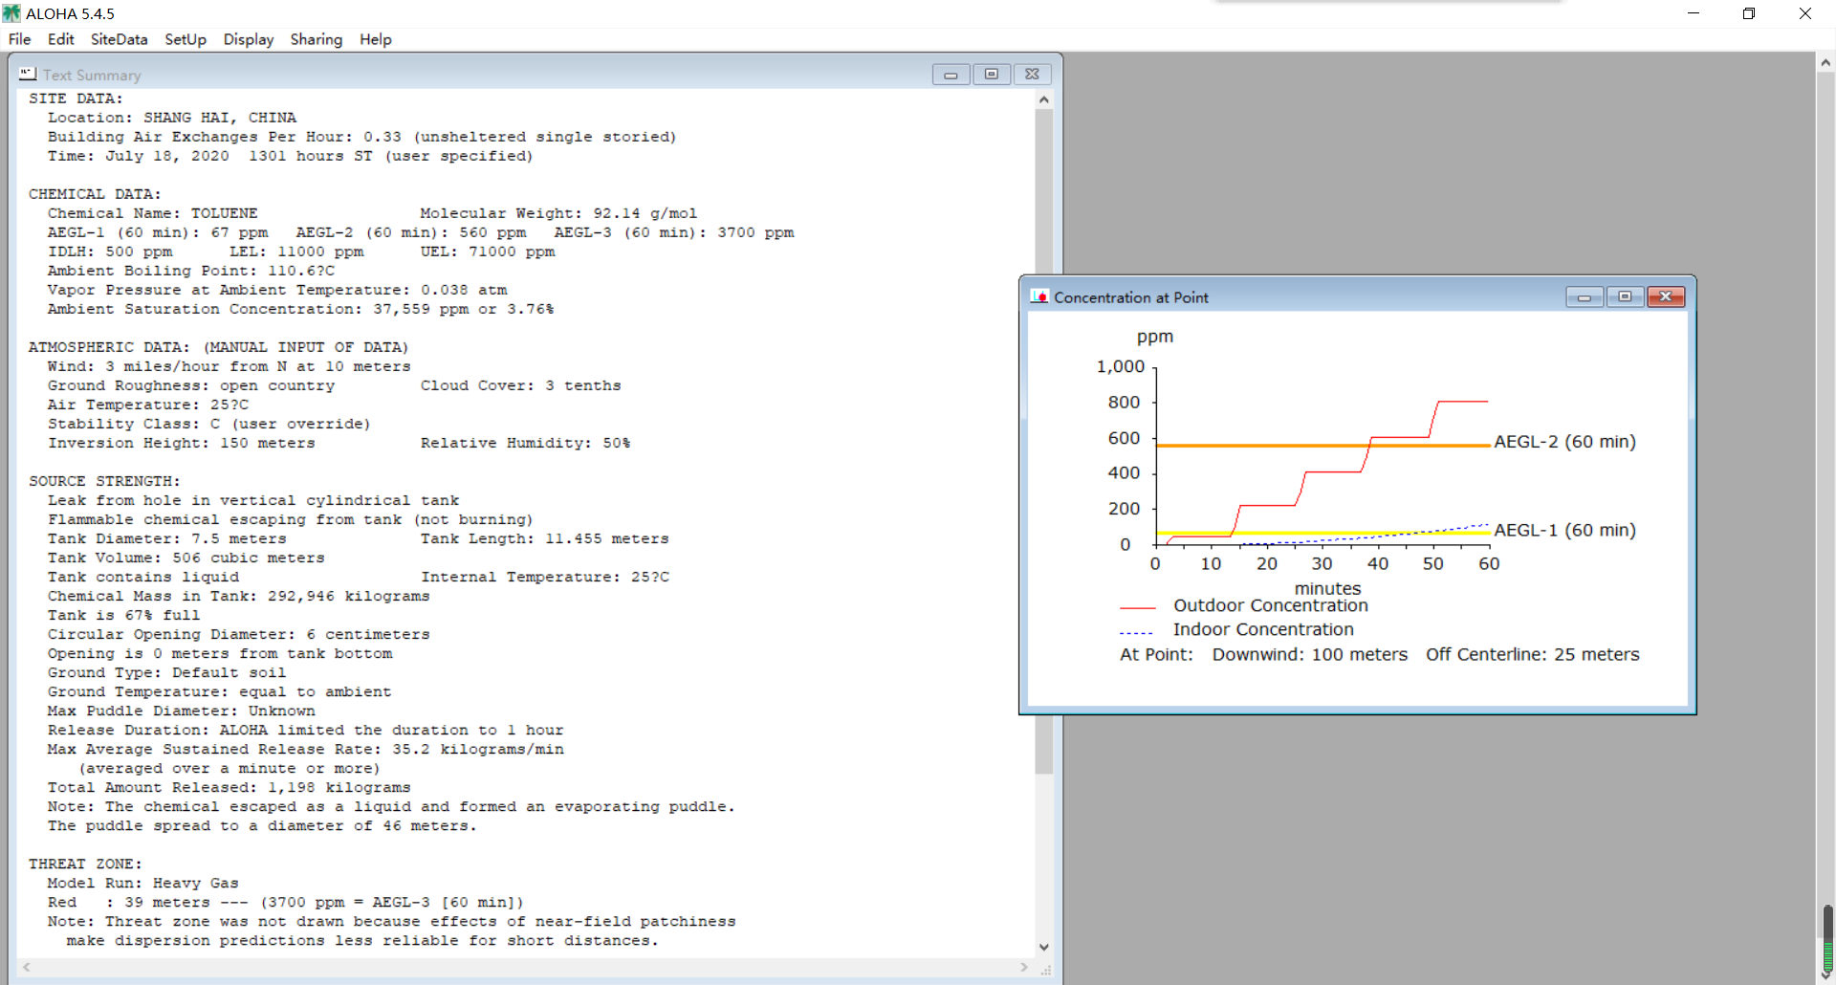Viewport: 1836px width, 985px height.
Task: Open the Sharing menu
Action: pyautogui.click(x=317, y=39)
